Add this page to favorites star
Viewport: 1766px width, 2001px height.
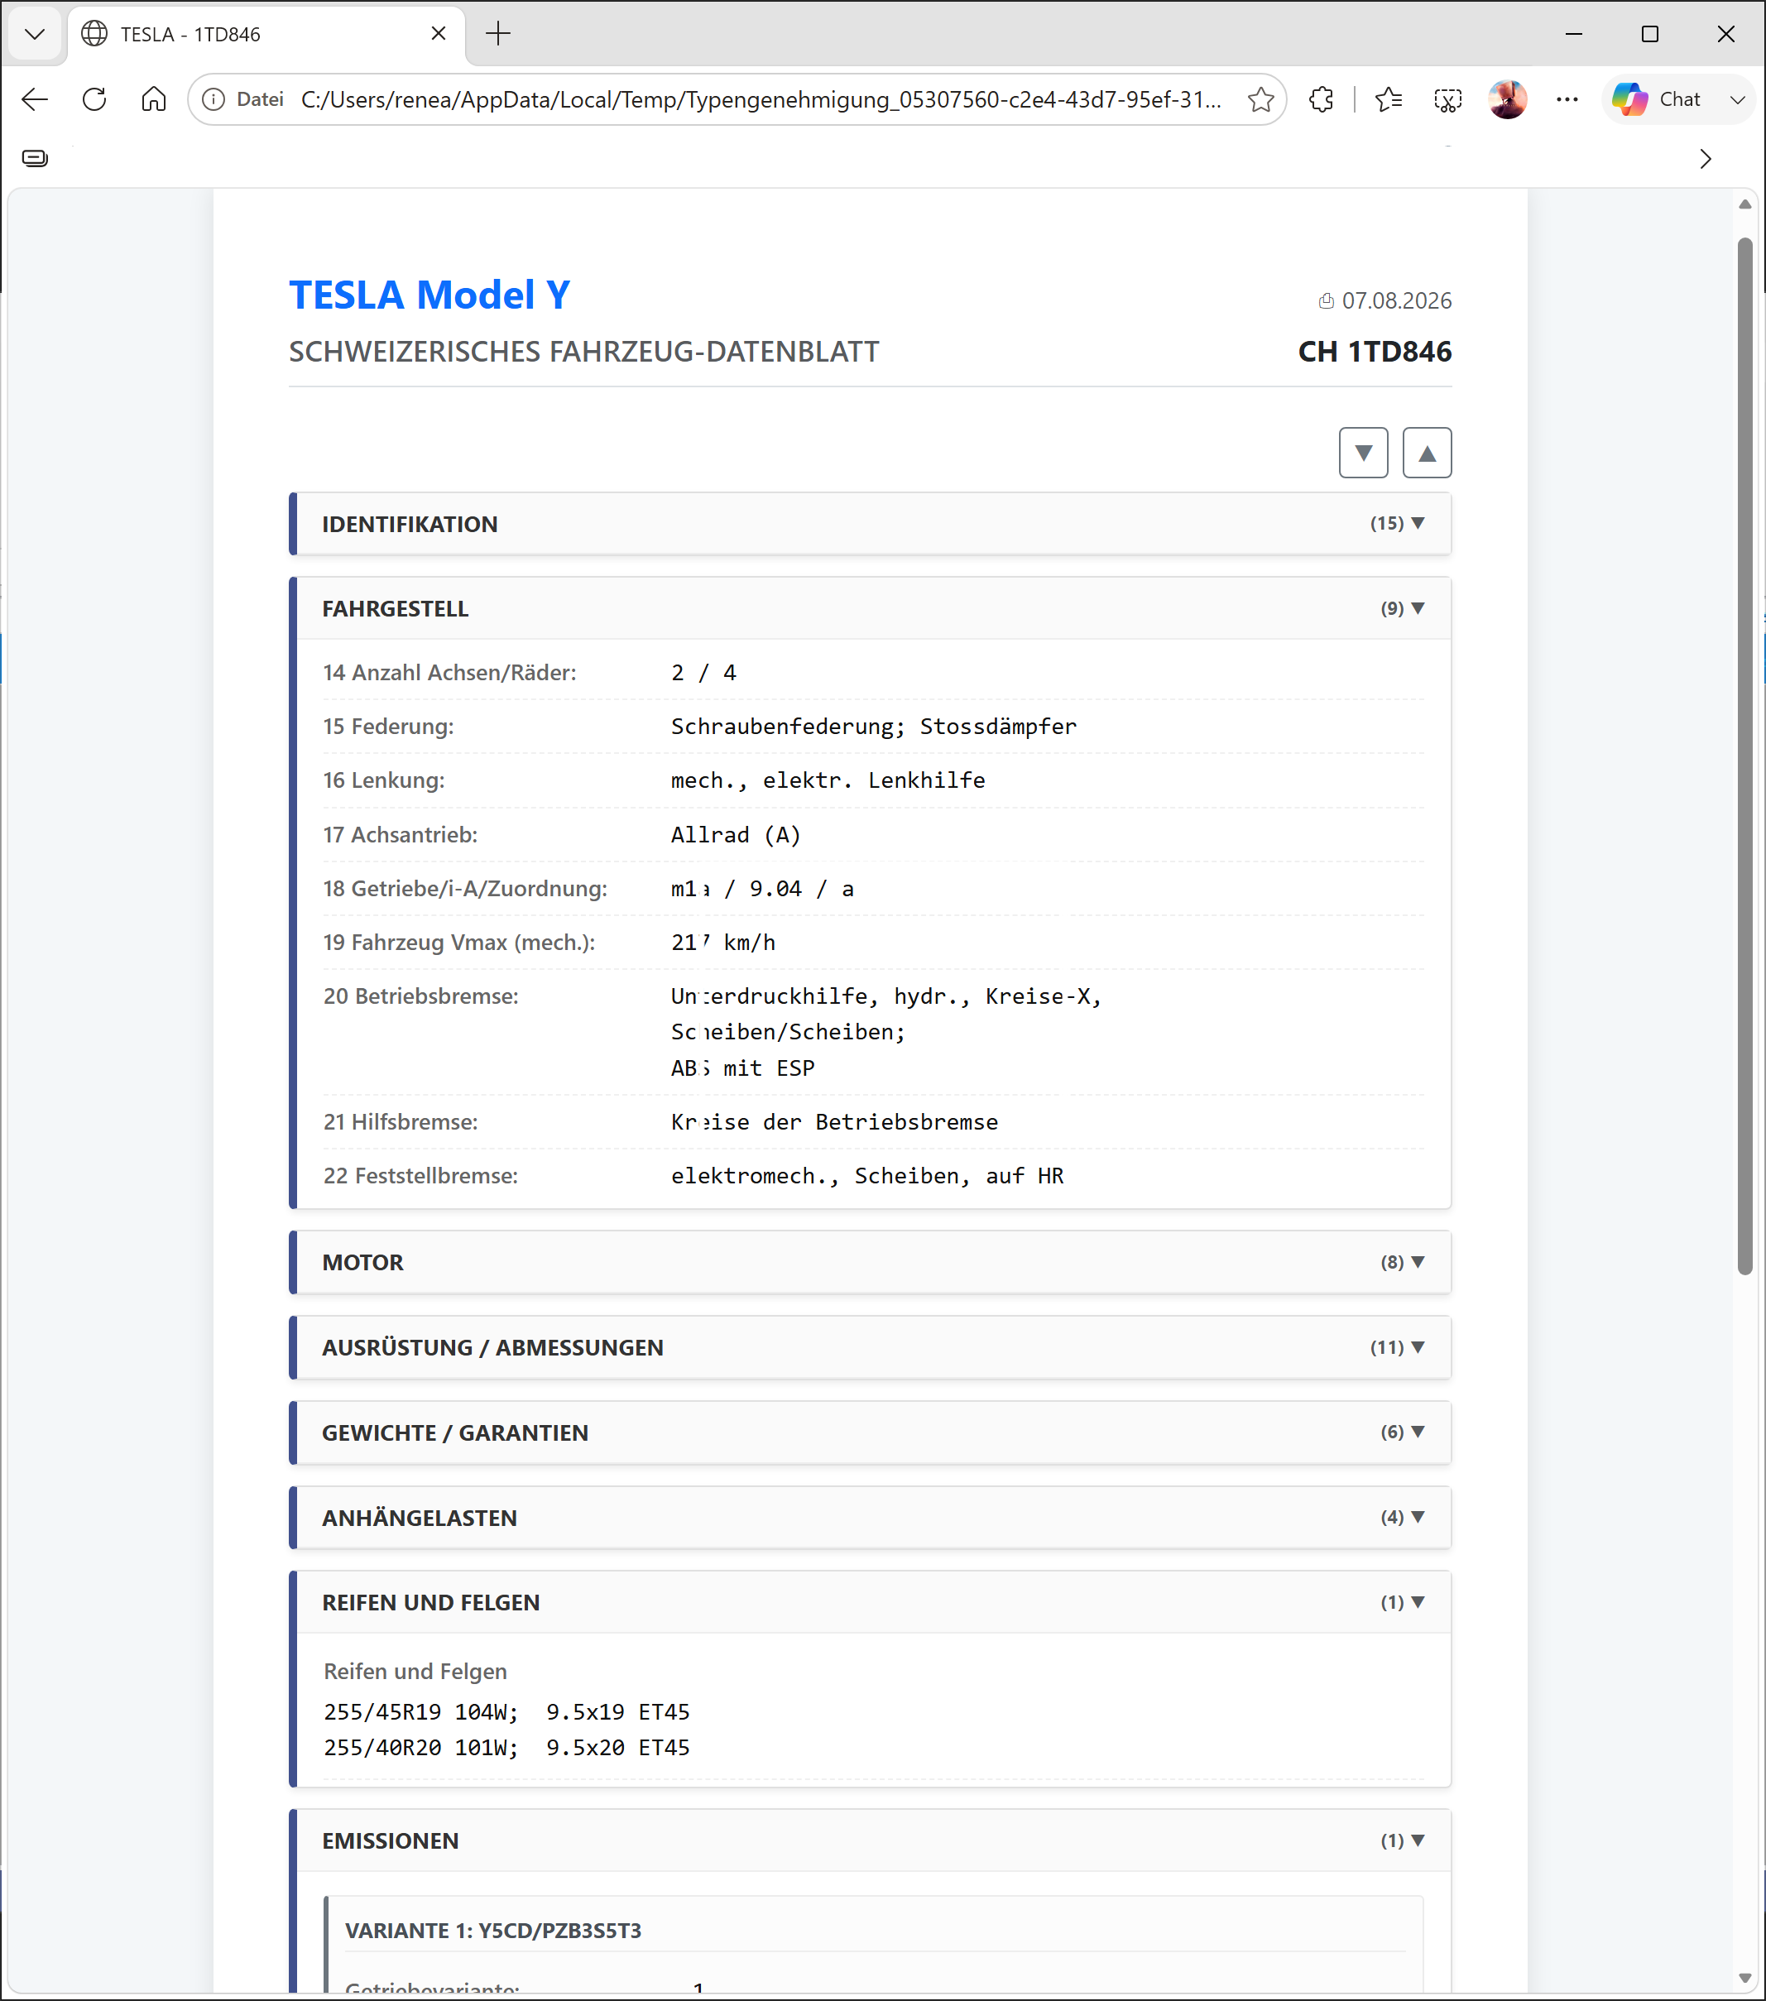[x=1261, y=98]
